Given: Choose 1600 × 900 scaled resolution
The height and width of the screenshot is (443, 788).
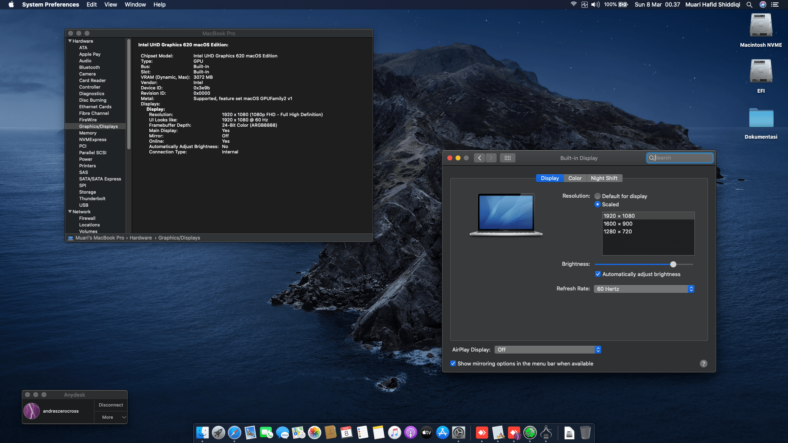Looking at the screenshot, I should click(x=648, y=224).
